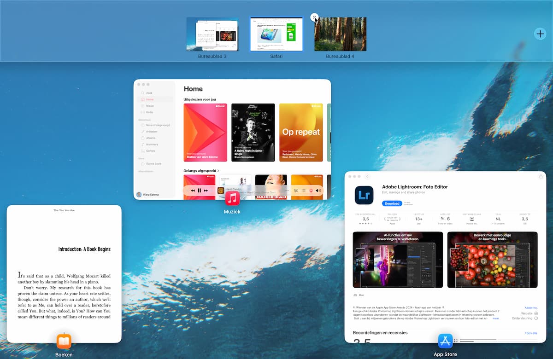The height and width of the screenshot is (359, 553).
Task: Open Artiesten in the Music library
Action: pos(155,132)
